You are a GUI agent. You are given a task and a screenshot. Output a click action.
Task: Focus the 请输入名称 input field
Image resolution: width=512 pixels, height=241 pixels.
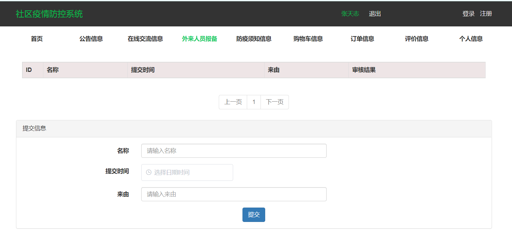234,151
